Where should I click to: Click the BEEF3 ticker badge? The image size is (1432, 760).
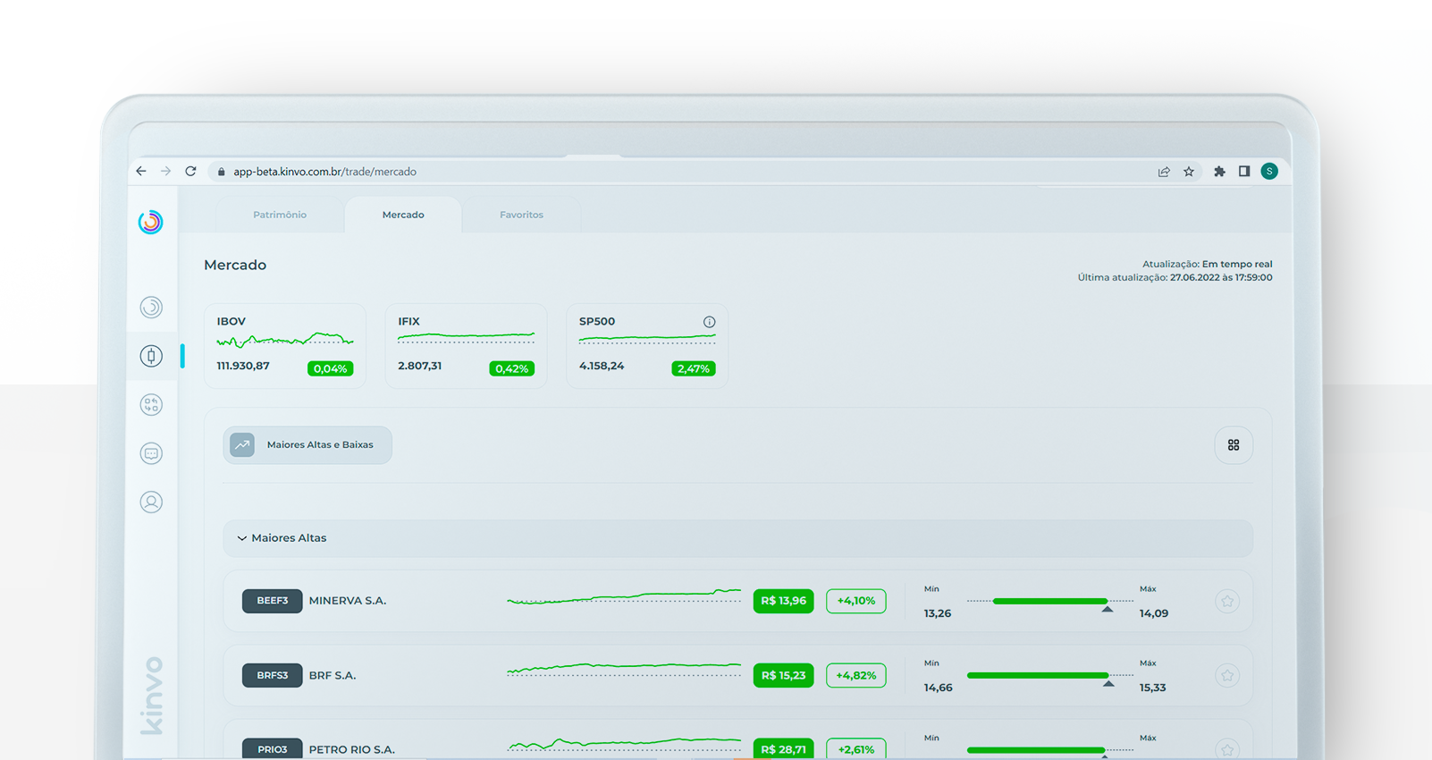(x=272, y=601)
